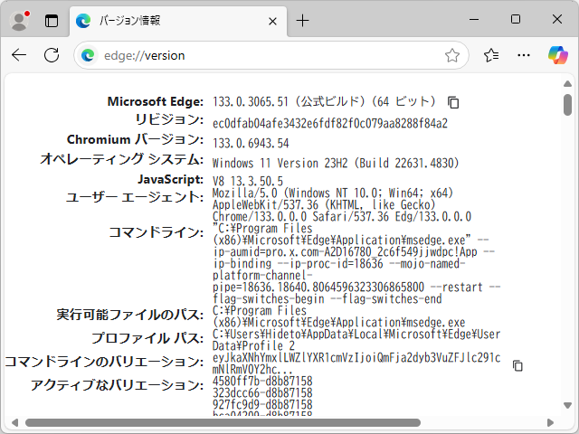Click the コマンドライン: label

pyautogui.click(x=156, y=232)
